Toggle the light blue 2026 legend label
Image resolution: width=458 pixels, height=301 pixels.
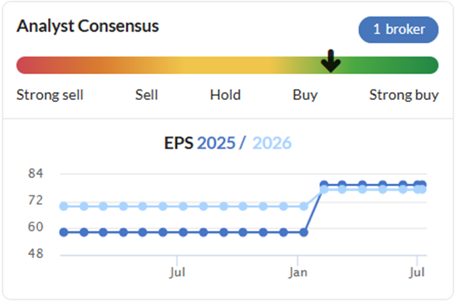[272, 143]
